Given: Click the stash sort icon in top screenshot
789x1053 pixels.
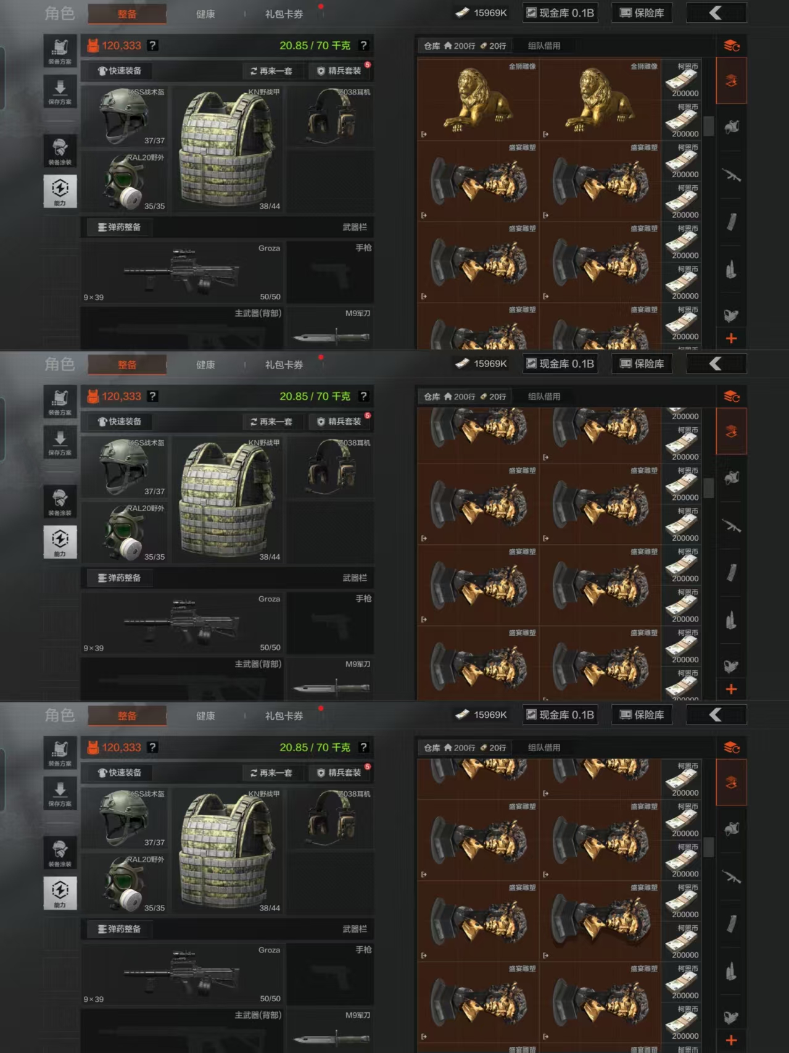Looking at the screenshot, I should pyautogui.click(x=732, y=46).
